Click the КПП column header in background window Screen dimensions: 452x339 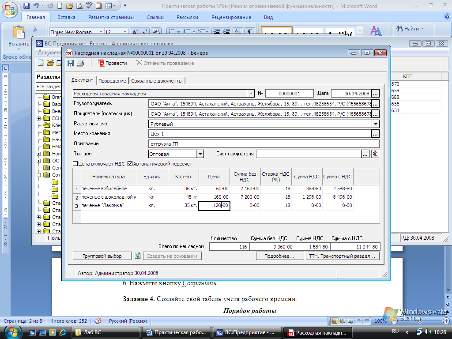(x=407, y=76)
